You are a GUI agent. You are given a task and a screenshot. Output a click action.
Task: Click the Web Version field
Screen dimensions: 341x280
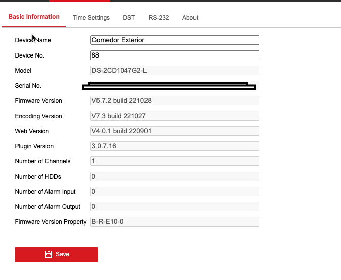(174, 131)
